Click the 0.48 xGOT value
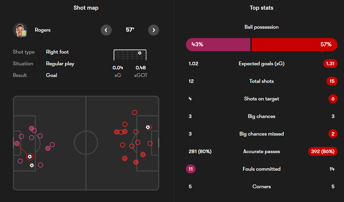 141,68
